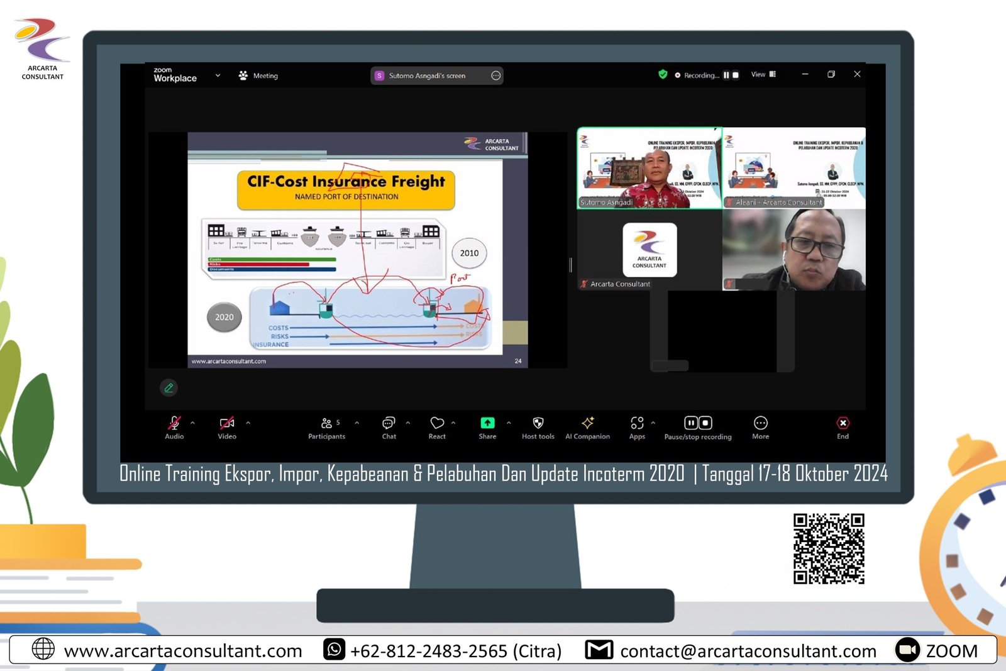
Task: Open the Participants panel
Action: [x=326, y=423]
